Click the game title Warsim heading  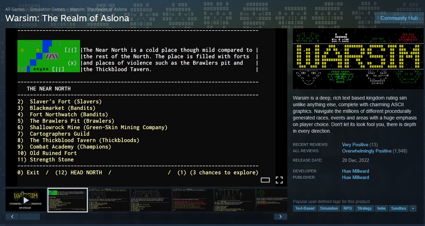tap(67, 18)
